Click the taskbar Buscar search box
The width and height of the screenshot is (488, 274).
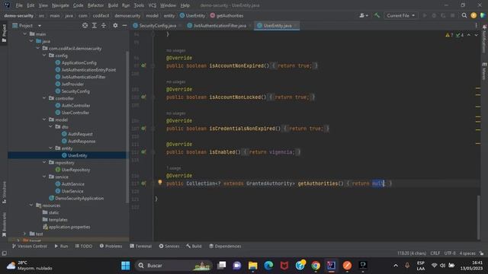coord(173,266)
